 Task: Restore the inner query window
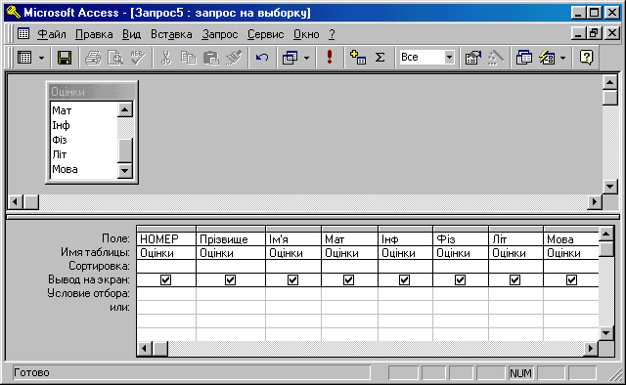coord(594,33)
